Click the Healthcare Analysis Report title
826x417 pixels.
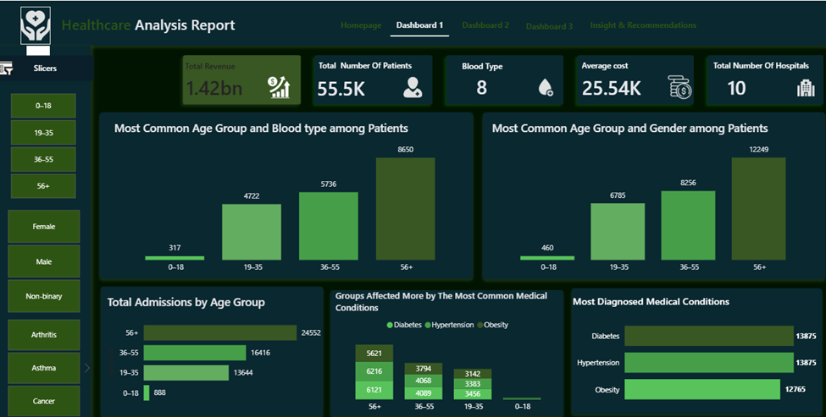point(148,25)
